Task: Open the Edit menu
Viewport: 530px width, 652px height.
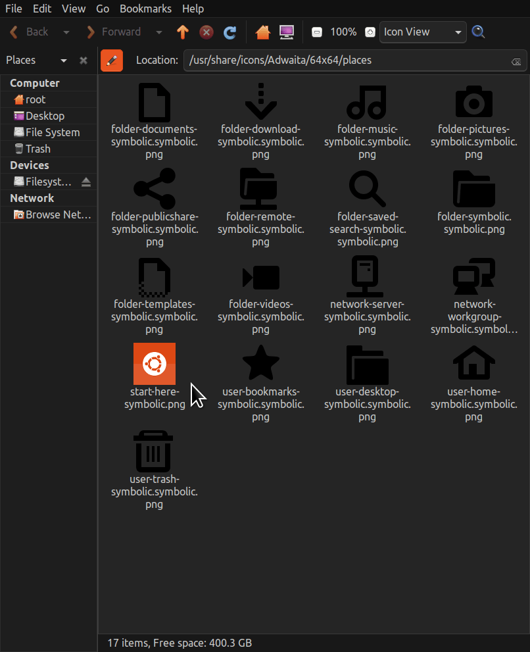Action: [42, 9]
